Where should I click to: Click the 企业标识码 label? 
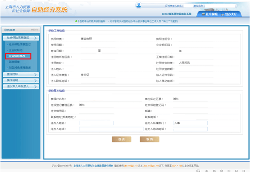pyautogui.click(x=164, y=45)
